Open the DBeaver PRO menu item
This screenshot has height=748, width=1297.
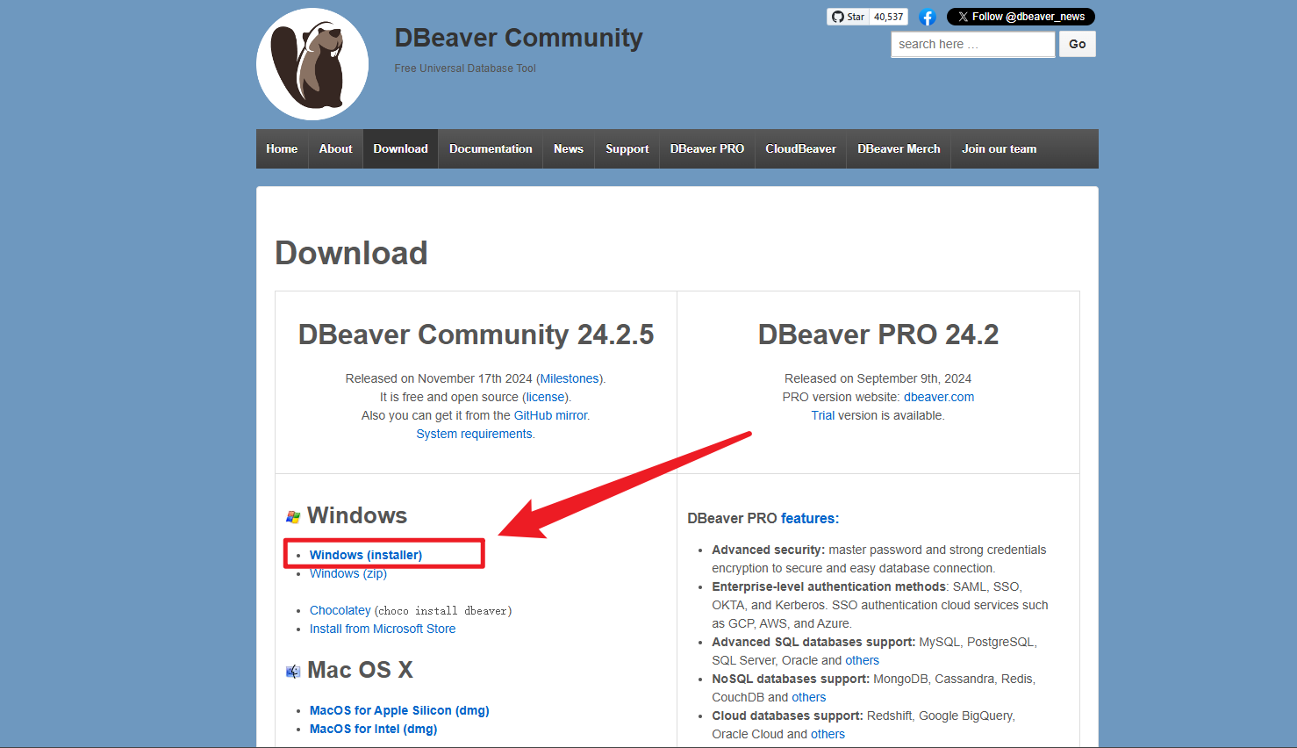click(x=707, y=148)
